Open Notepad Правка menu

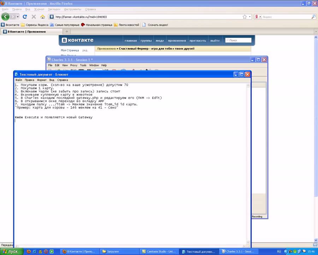[x=29, y=80]
